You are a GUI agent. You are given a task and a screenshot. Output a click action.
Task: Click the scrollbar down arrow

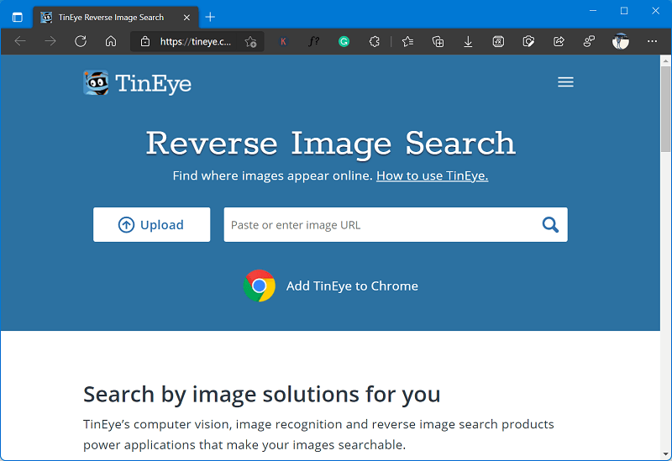coord(665,454)
